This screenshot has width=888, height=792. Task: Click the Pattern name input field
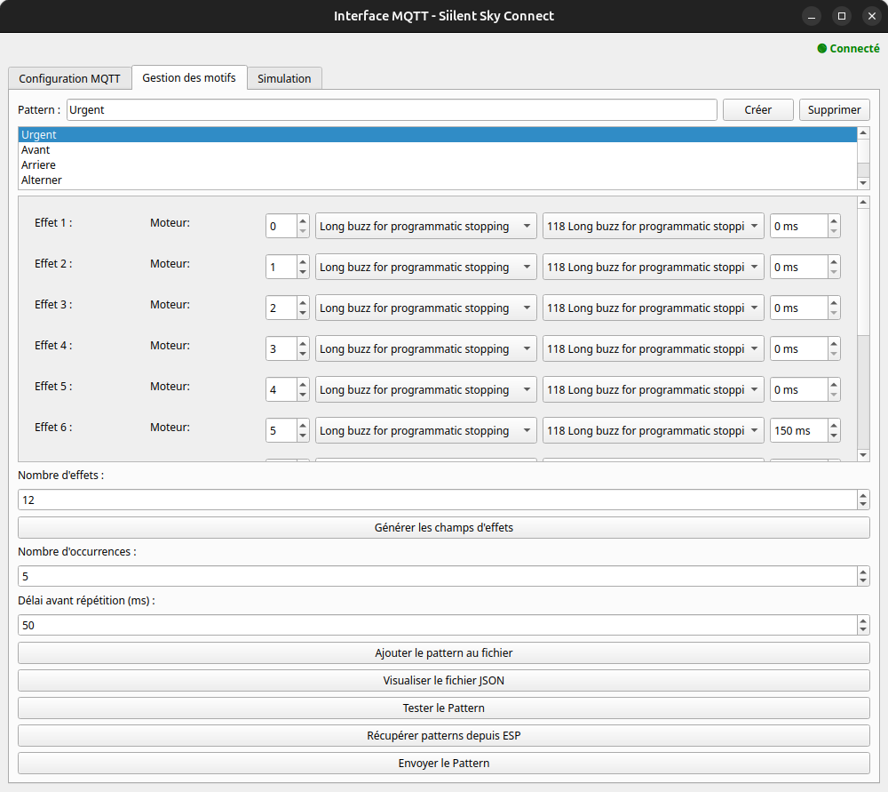pos(391,110)
